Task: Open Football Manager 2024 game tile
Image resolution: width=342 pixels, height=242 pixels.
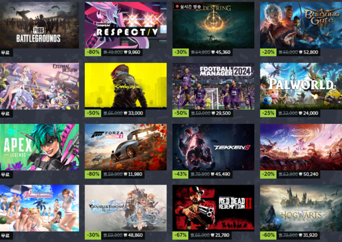Action: click(213, 86)
